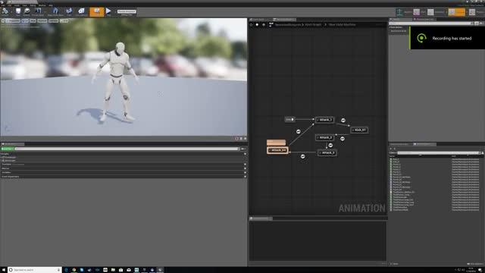Click transition rule from Attack_04 to Attack_1
The width and height of the screenshot is (485, 273).
pos(298,131)
